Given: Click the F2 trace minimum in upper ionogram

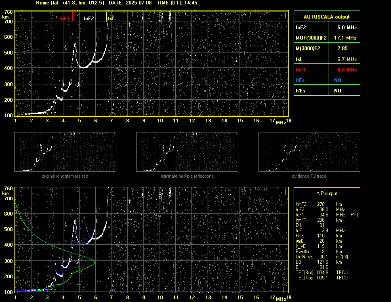Looking at the screenshot, I should [83, 67].
